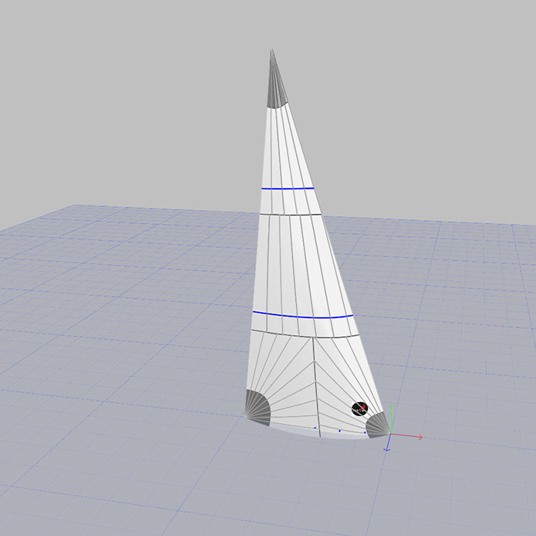Image resolution: width=536 pixels, height=536 pixels.
Task: Click the dark horizontal seam below the lower blue stripe
Action: (x=301, y=335)
